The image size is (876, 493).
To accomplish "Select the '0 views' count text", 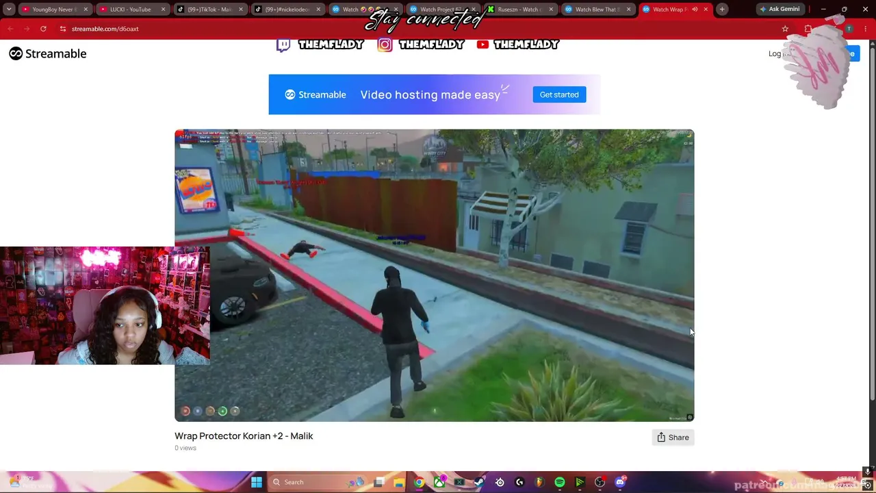I will (x=185, y=448).
